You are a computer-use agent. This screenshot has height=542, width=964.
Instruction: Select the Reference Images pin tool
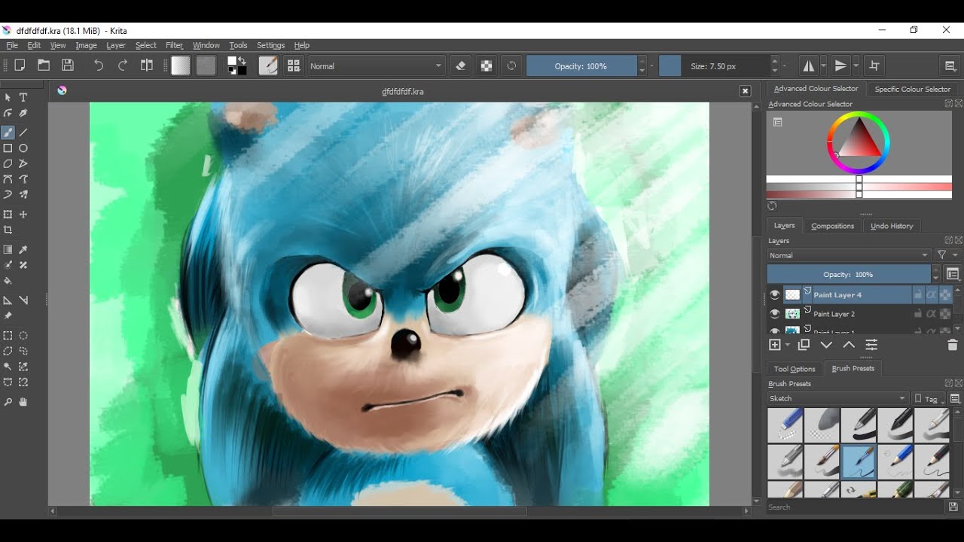point(8,315)
